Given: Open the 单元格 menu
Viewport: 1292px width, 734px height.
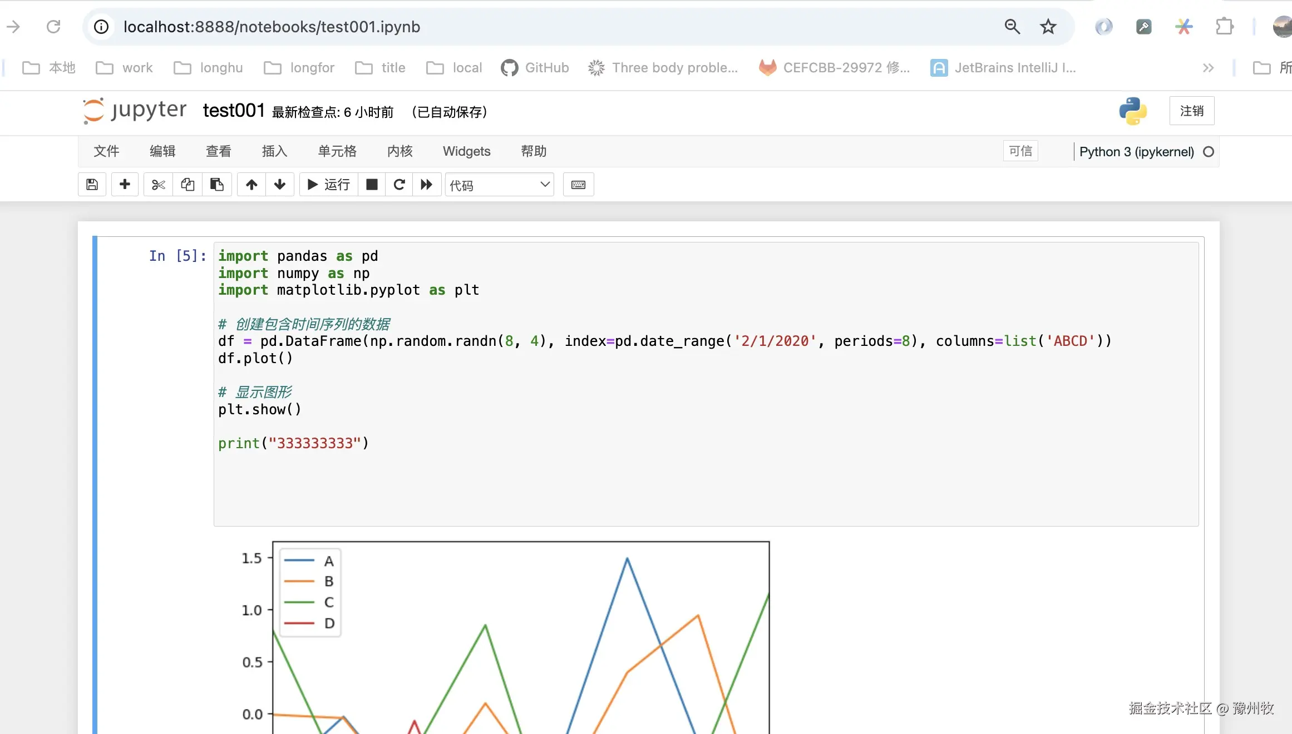Looking at the screenshot, I should [337, 151].
